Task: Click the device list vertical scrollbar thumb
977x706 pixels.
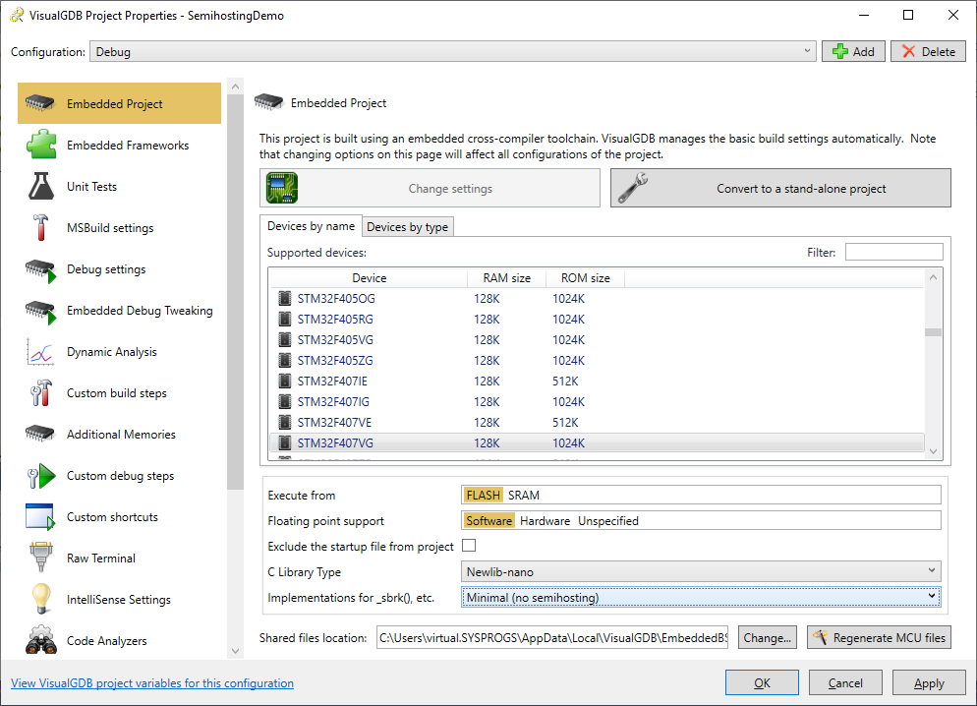Action: click(x=933, y=332)
